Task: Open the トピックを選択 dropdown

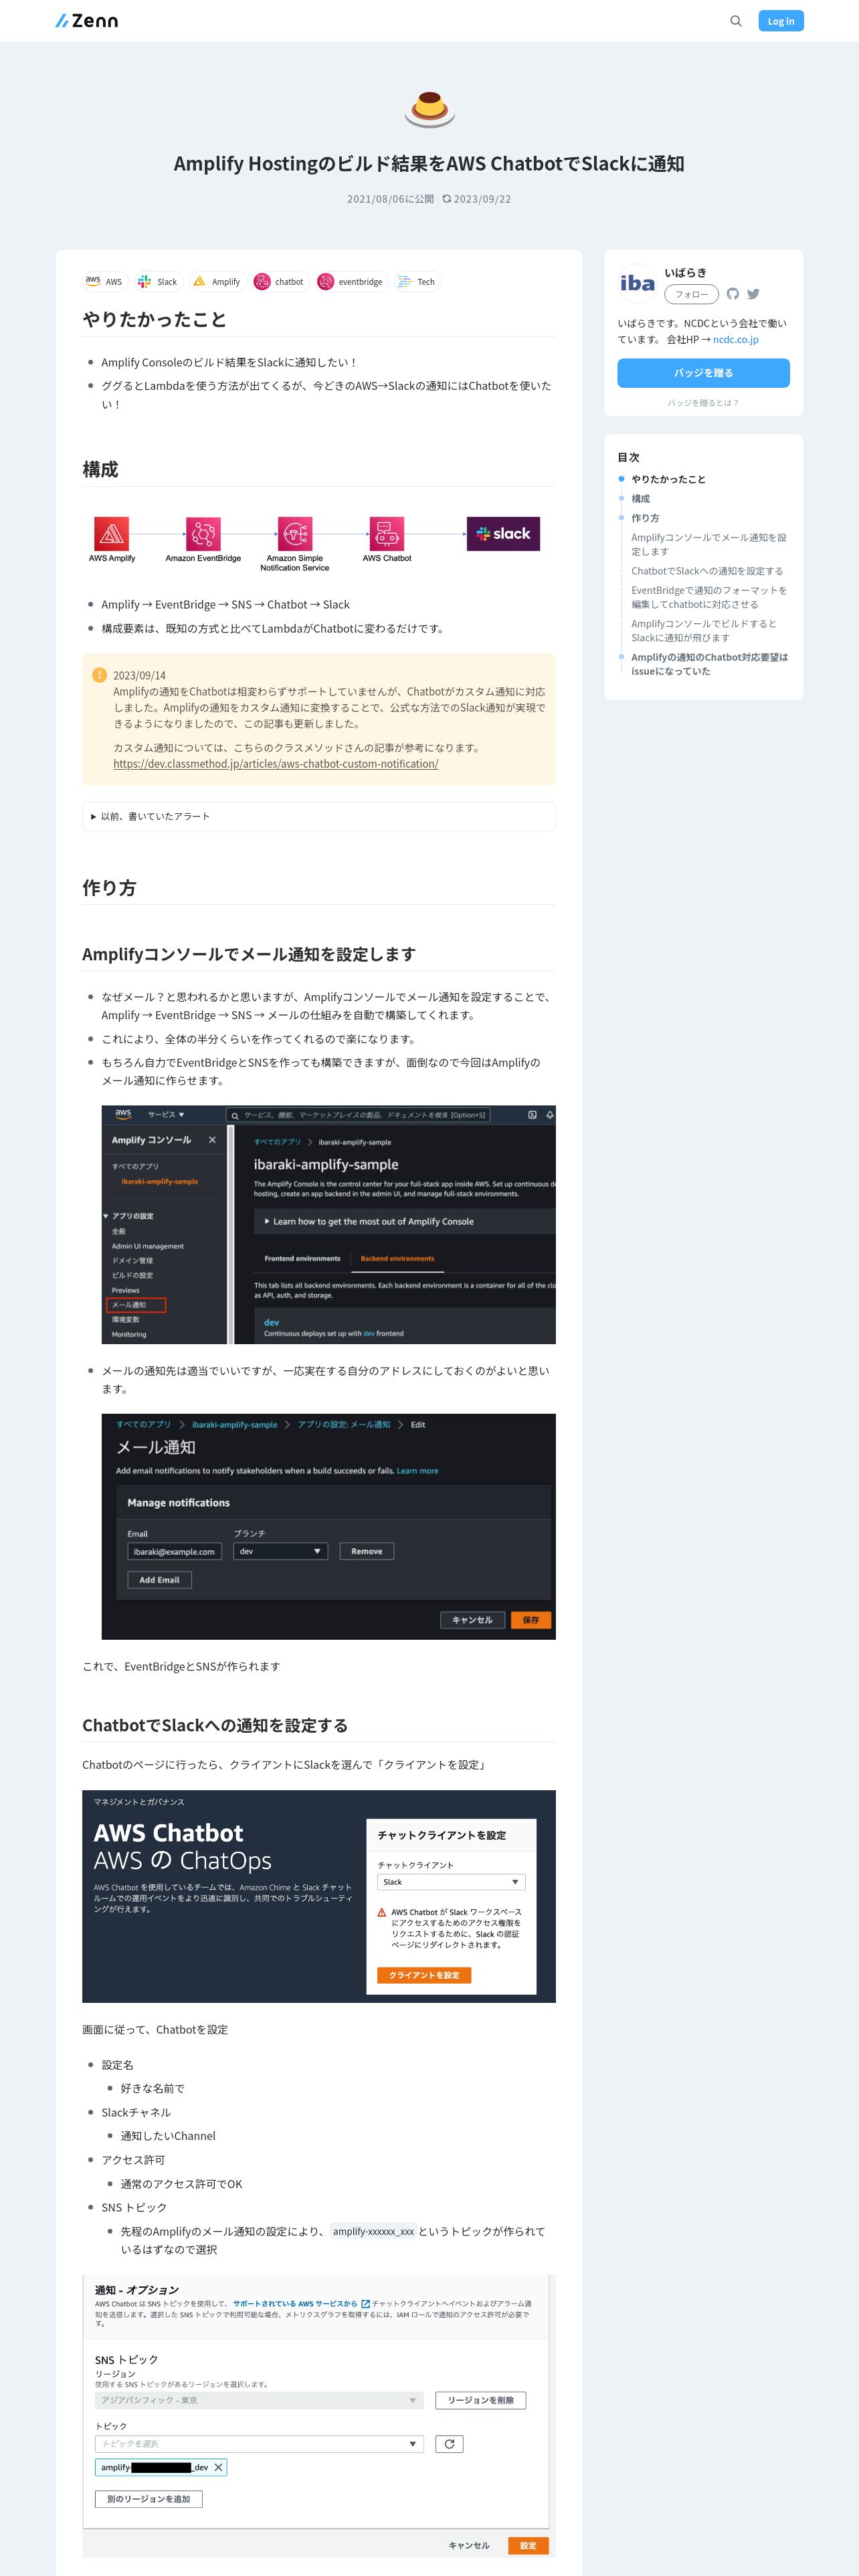Action: pos(259,2444)
